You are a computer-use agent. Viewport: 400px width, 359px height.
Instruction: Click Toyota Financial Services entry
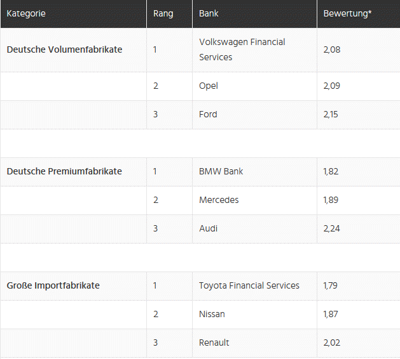(x=254, y=286)
